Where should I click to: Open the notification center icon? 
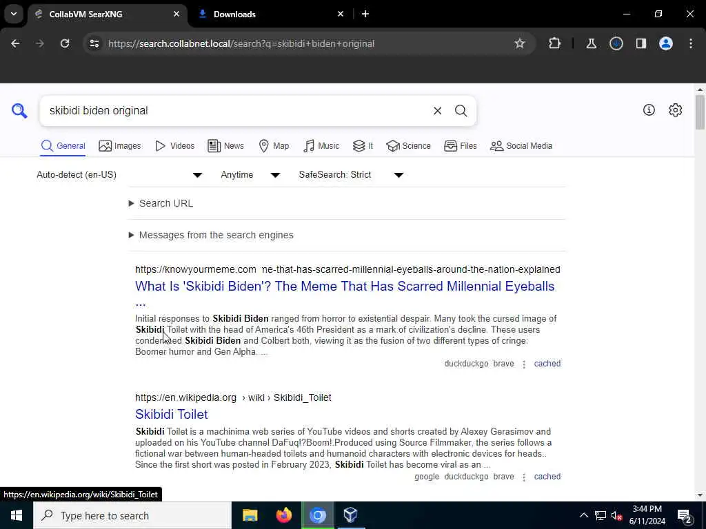684,516
